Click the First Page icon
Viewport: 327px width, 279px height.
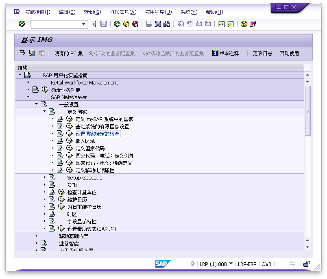[x=181, y=24]
